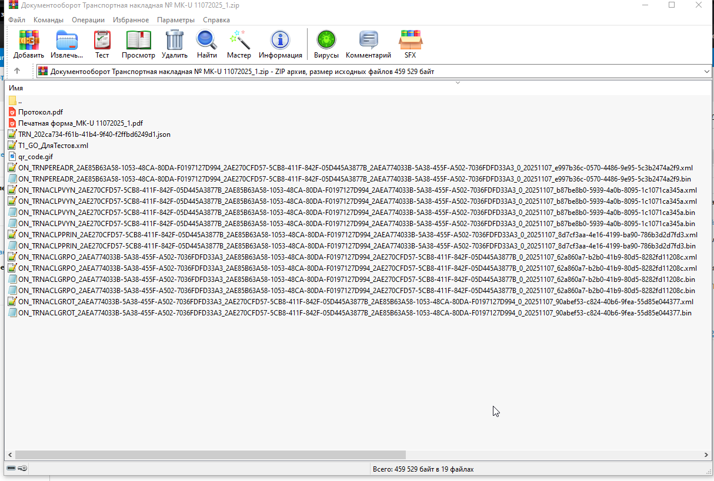Image resolution: width=714 pixels, height=481 pixels.
Task: Select the ON_TRNACLPPRIN .xml file name
Action: coord(358,234)
